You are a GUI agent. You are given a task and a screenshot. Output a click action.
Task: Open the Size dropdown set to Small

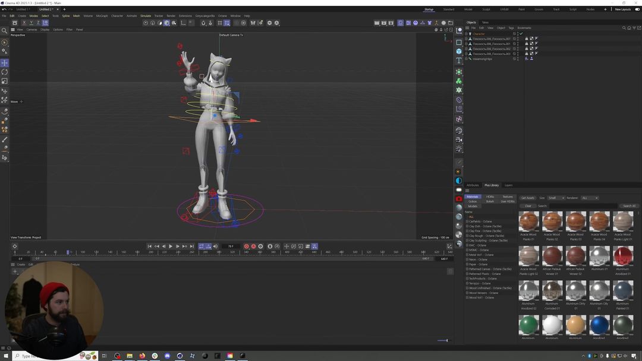(x=555, y=198)
